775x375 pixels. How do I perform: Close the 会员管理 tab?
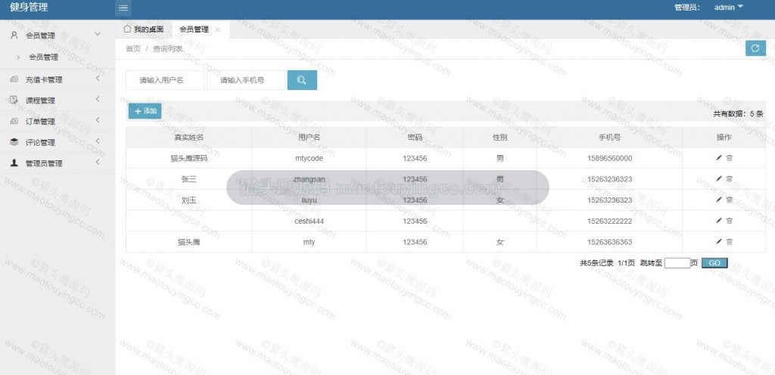[217, 29]
